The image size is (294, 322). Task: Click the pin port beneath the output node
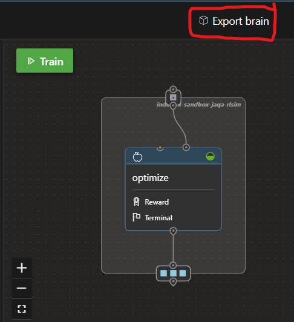click(173, 282)
